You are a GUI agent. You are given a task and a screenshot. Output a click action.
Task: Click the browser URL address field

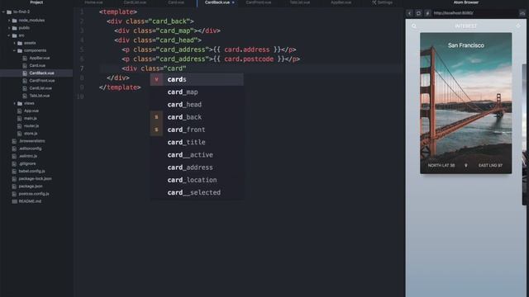(475, 13)
